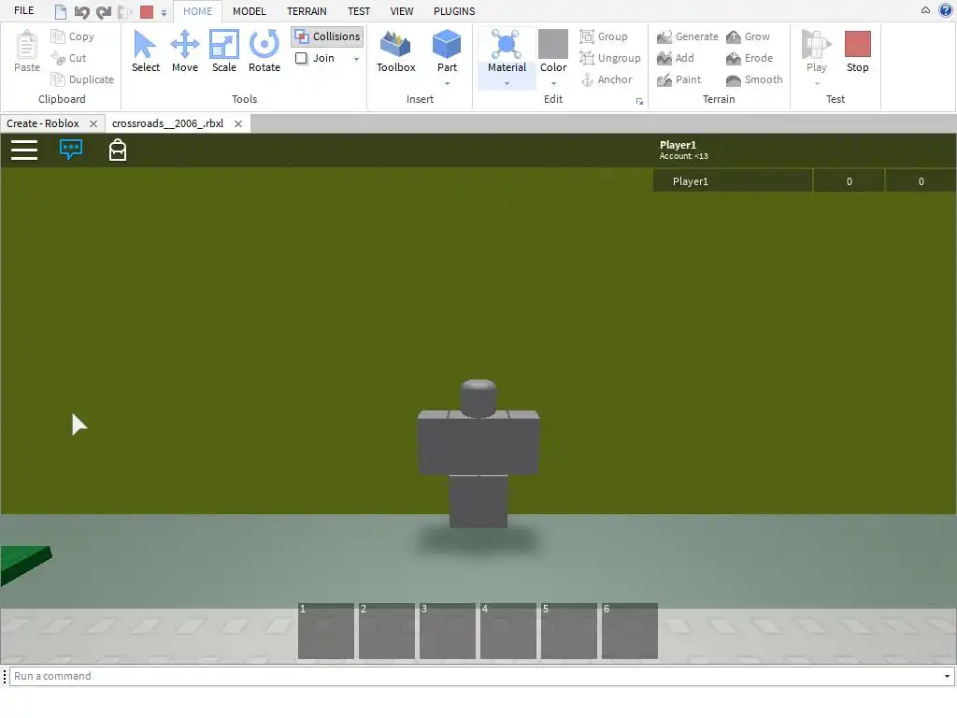Anchor the selected part

pos(606,79)
